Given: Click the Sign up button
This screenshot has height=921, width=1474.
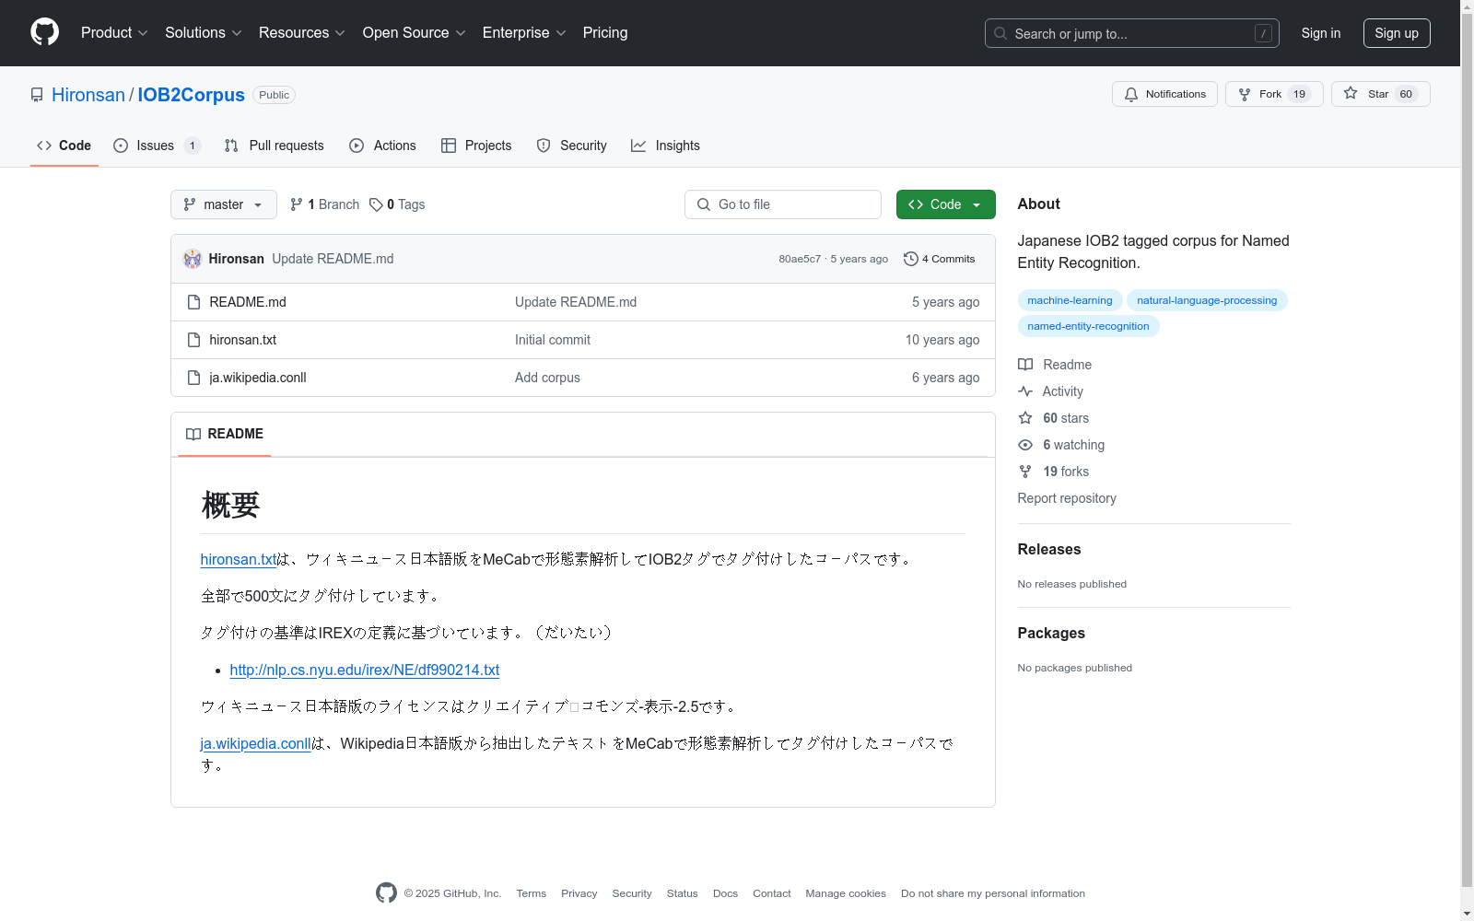Looking at the screenshot, I should coord(1397,33).
